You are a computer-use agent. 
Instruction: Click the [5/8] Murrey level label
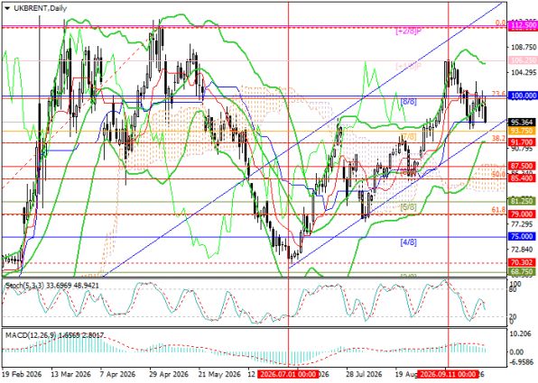click(408, 207)
